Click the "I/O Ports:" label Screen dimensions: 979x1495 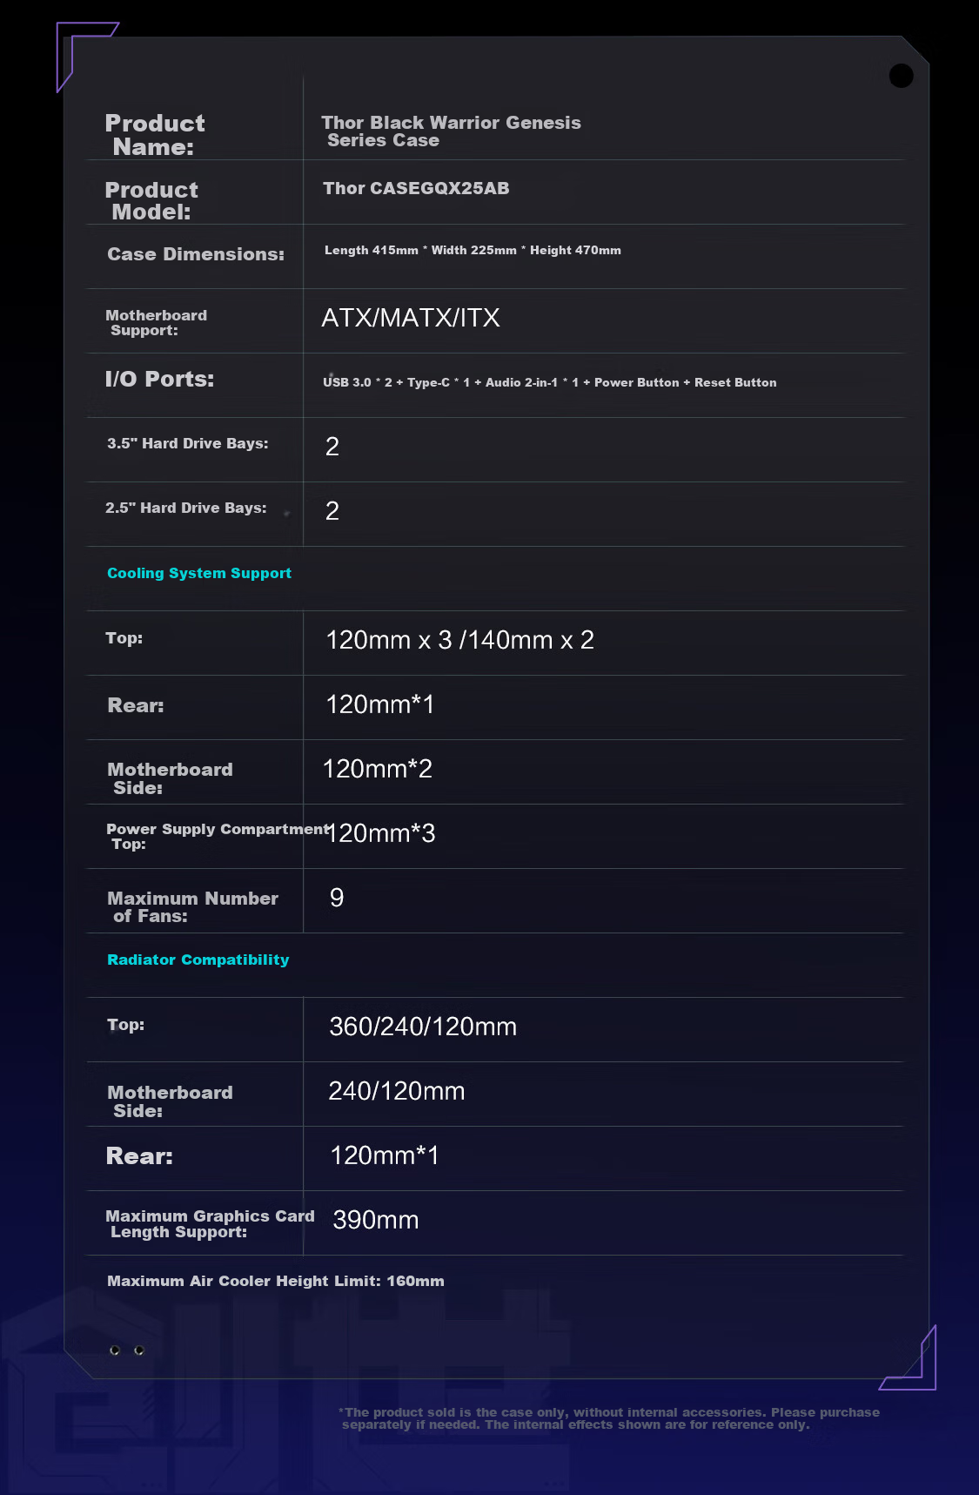click(x=159, y=379)
